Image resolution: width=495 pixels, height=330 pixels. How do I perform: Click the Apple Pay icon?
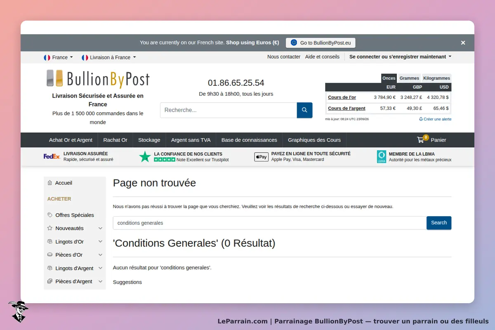(261, 157)
